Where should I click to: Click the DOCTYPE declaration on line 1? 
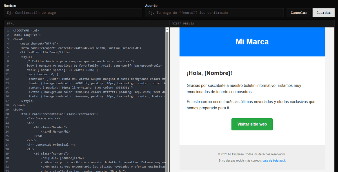click(26, 30)
